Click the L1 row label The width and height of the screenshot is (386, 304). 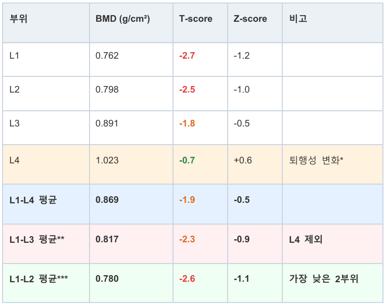14,56
